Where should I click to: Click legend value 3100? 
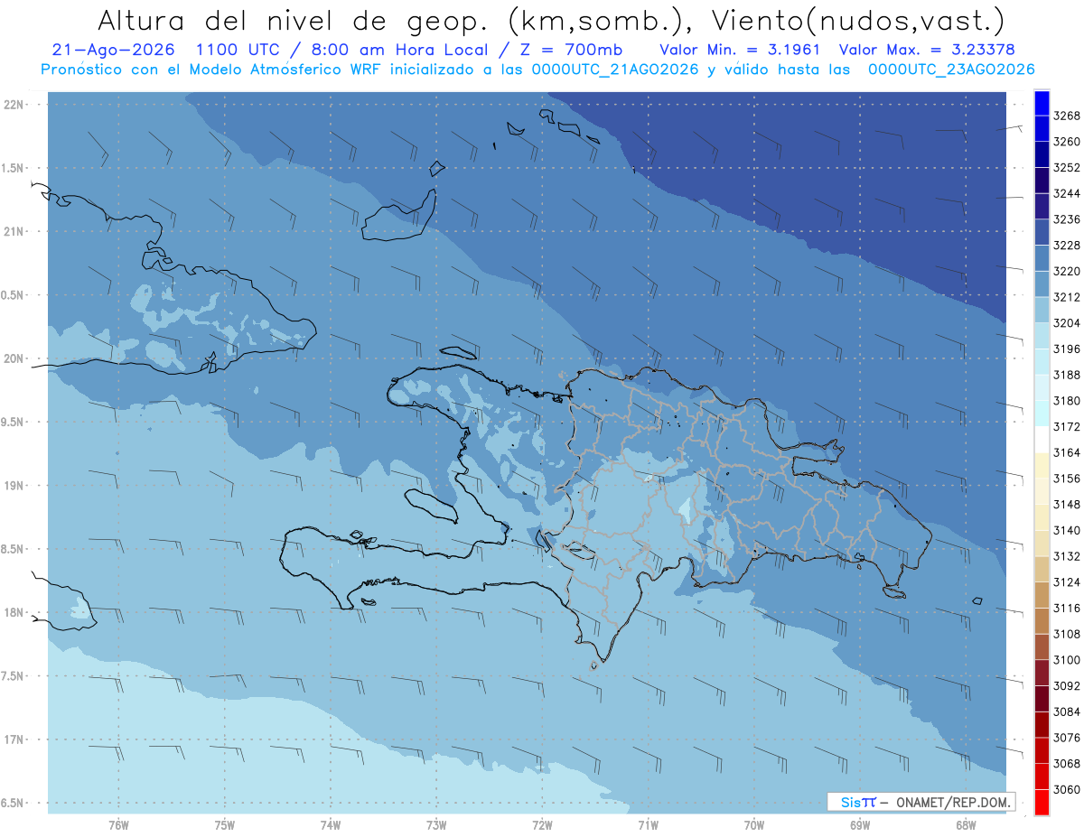click(x=1067, y=660)
